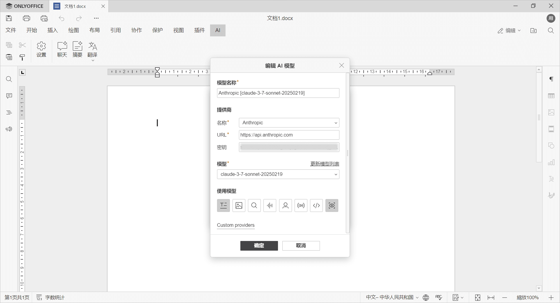
Task: Click the spell checking status bar icon
Action: [439, 297]
